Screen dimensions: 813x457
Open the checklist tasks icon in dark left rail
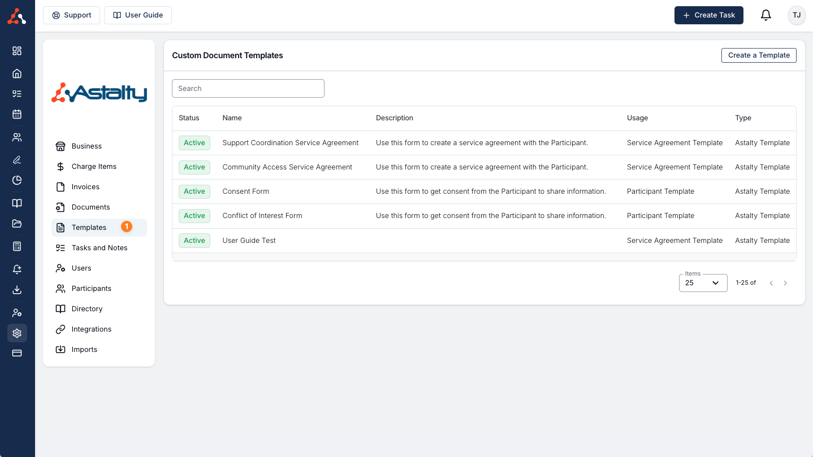[x=17, y=94]
